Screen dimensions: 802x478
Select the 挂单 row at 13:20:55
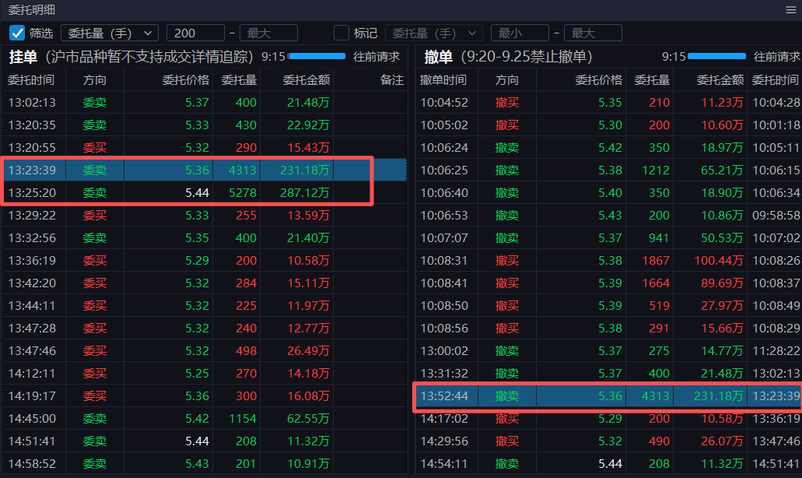coord(205,147)
